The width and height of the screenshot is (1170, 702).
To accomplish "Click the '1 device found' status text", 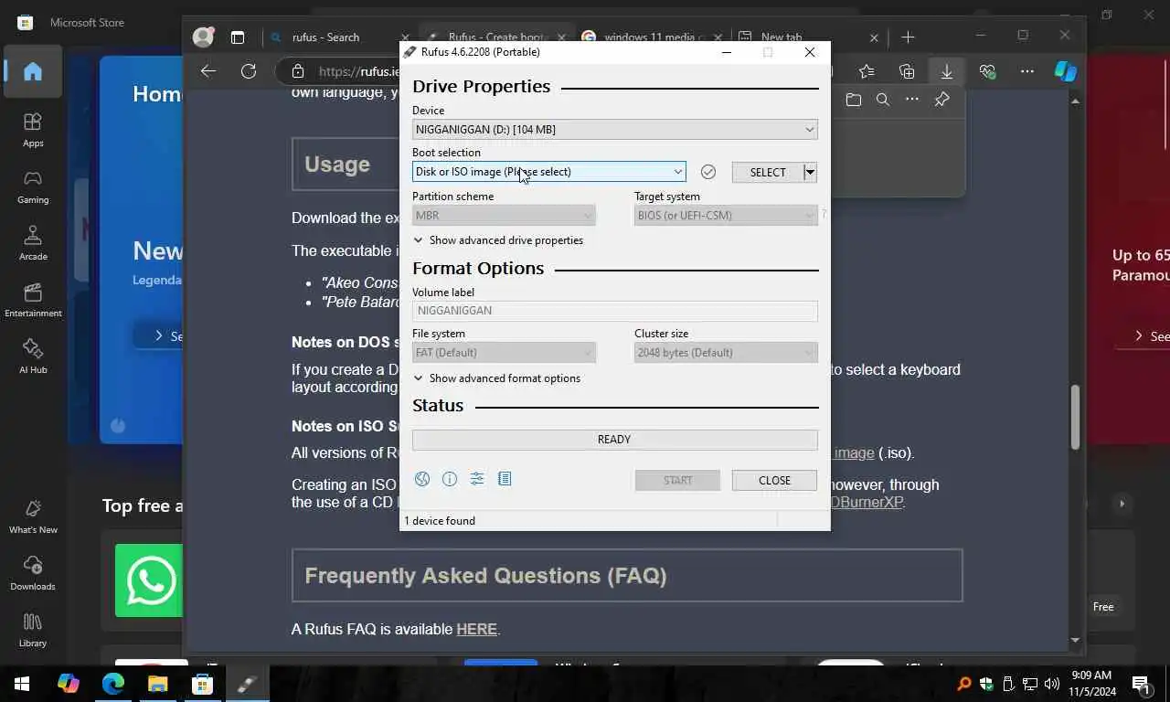I will click(x=440, y=521).
